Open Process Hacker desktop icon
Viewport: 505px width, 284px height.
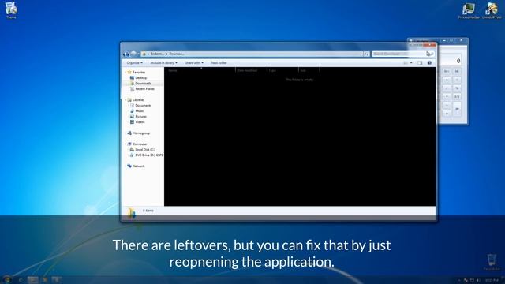click(x=469, y=10)
